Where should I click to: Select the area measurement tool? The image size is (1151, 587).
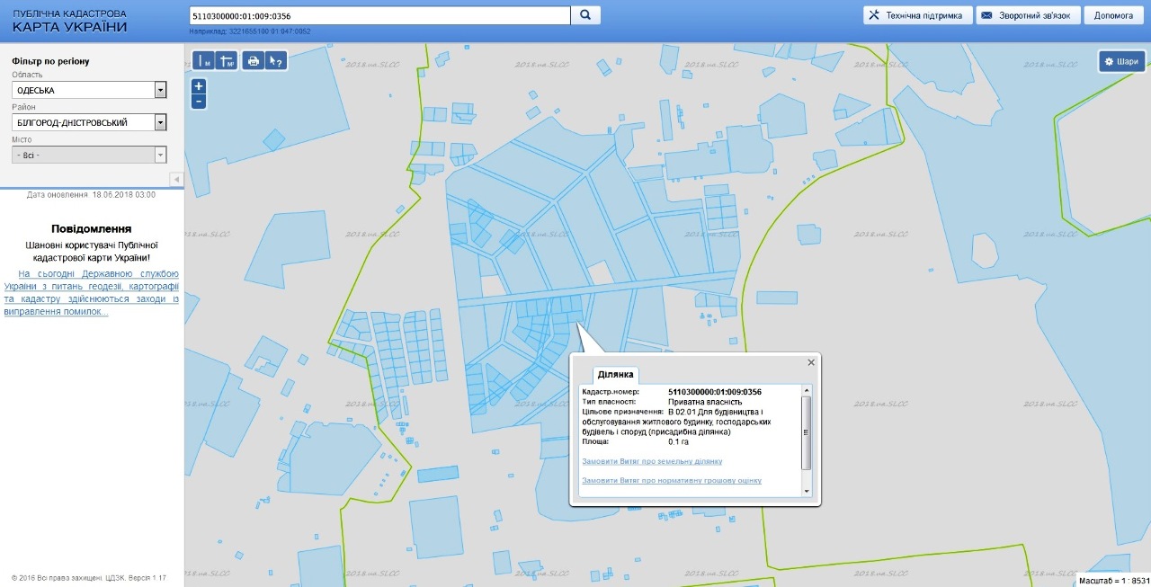(x=227, y=61)
